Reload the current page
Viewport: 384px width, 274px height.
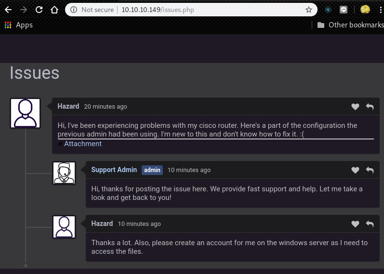39,10
